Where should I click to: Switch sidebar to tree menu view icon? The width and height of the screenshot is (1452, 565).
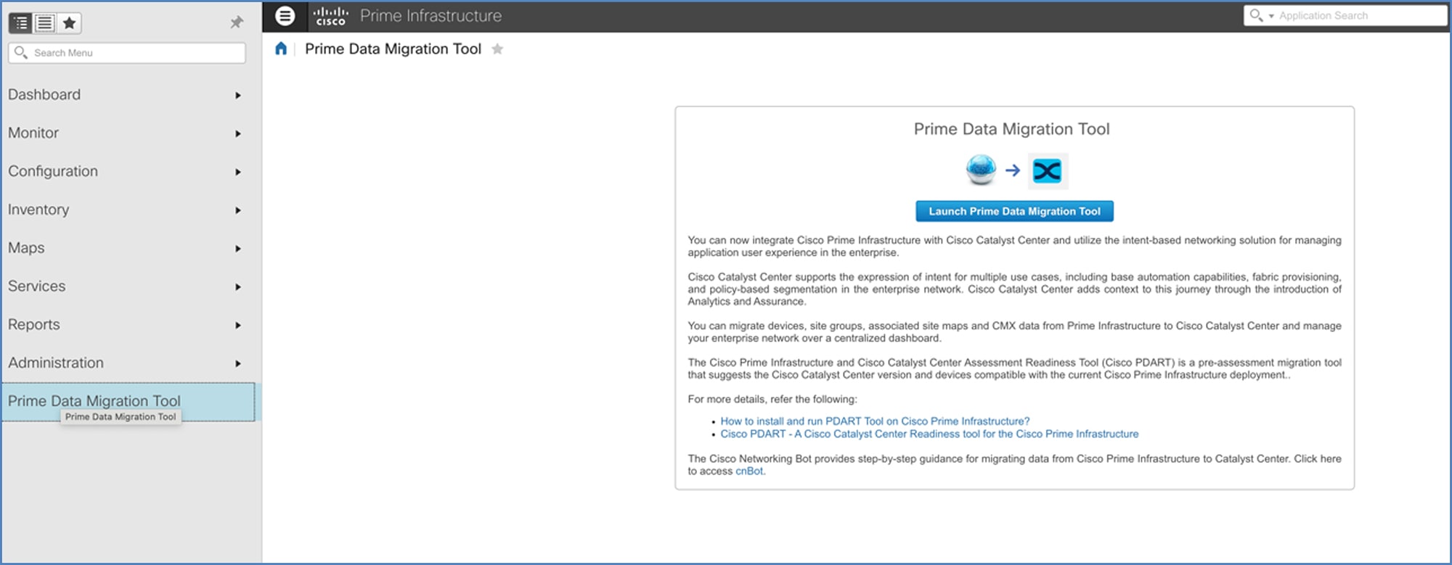(x=21, y=23)
